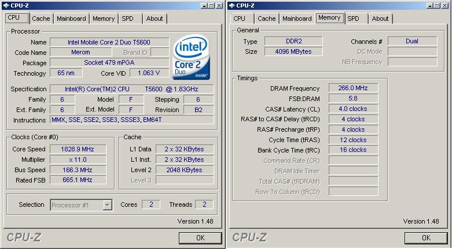This screenshot has height=249, width=452.
Task: Click the Cycle Time tRAS value 12 clocks
Action: tap(353, 140)
